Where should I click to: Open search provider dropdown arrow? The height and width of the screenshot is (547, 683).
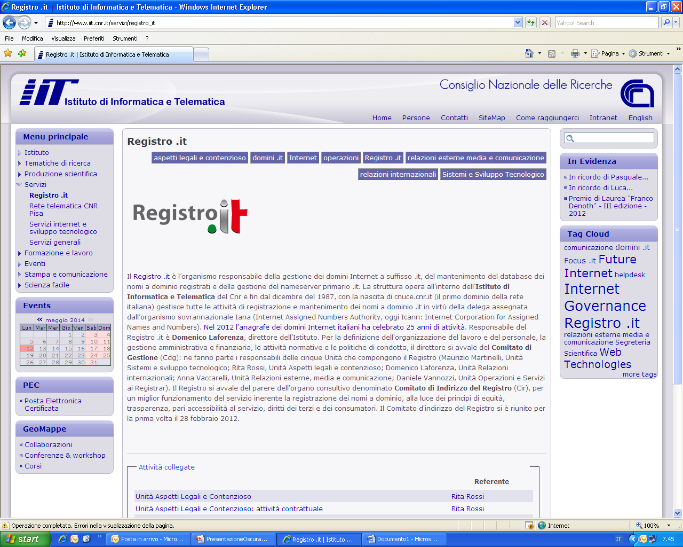coord(676,22)
